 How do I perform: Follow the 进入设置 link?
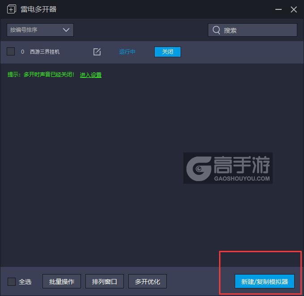click(91, 75)
